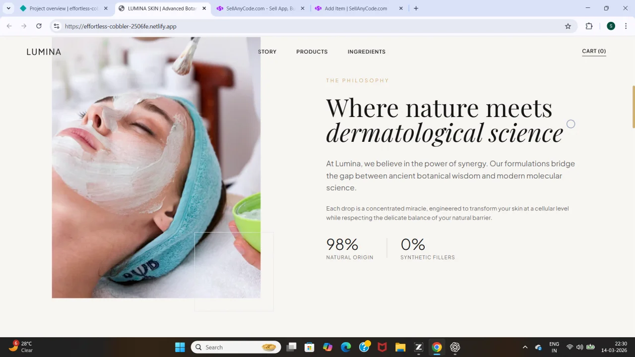Open the clock and date 22:30
The image size is (635, 357).
(614, 347)
